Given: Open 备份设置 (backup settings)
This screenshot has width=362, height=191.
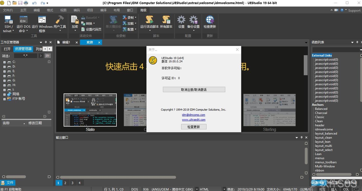Looking at the screenshot, I should pyautogui.click(x=193, y=24).
